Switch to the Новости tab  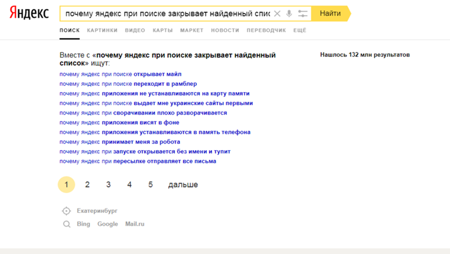(x=225, y=30)
